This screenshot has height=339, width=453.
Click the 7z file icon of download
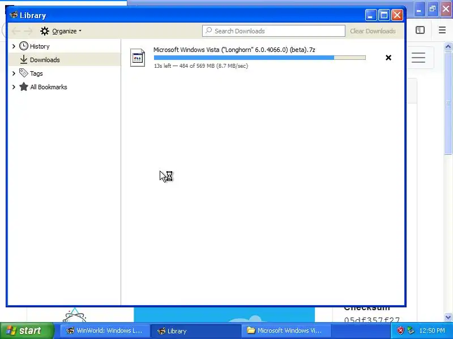point(138,58)
